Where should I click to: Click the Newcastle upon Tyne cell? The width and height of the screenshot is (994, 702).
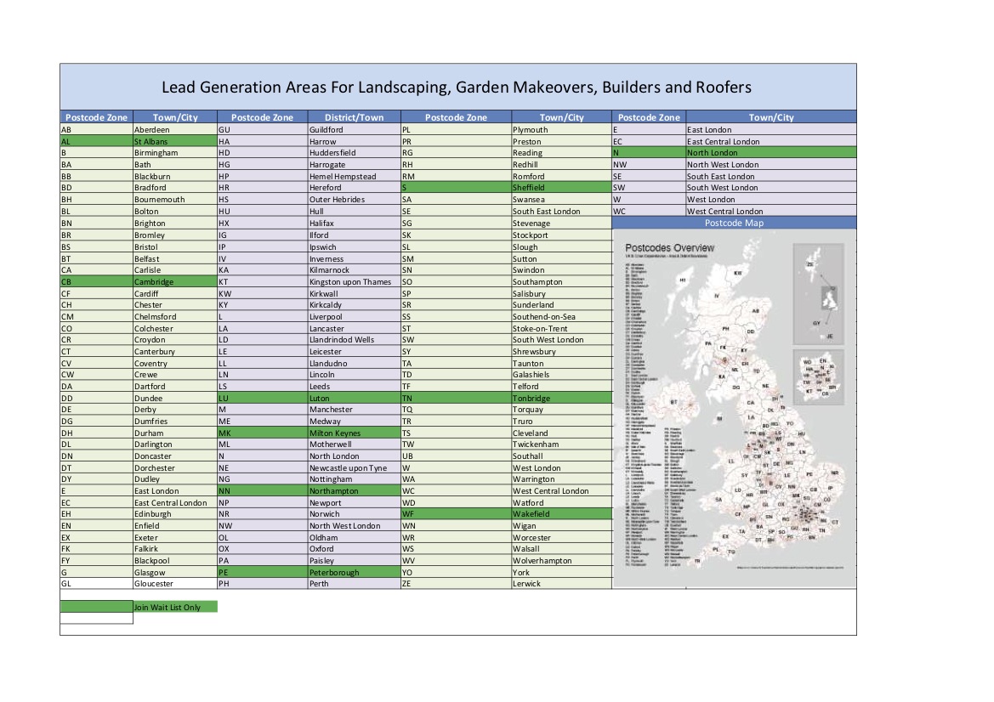354,468
